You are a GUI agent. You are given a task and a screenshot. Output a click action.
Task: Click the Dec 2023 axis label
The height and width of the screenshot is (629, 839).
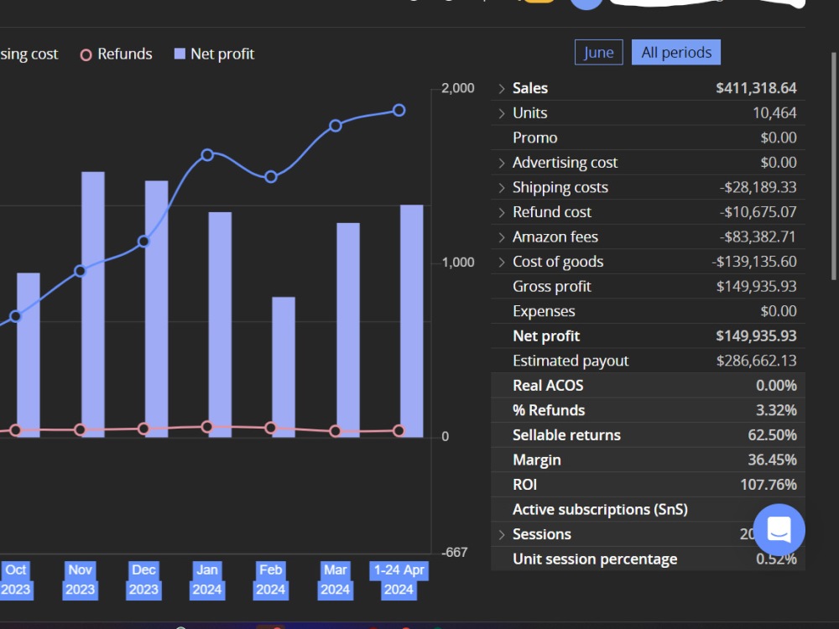click(x=143, y=580)
